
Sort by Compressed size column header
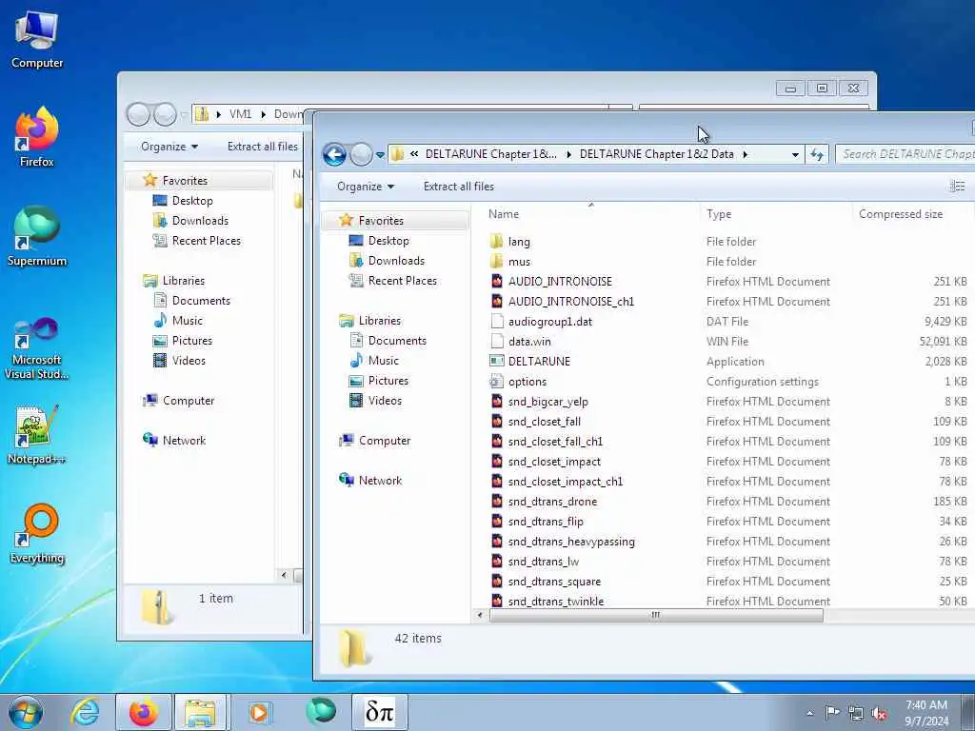(x=901, y=214)
